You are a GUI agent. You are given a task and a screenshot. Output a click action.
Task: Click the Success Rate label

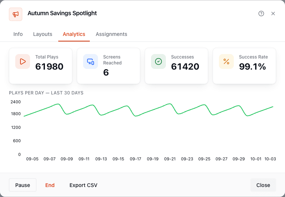[253, 57]
